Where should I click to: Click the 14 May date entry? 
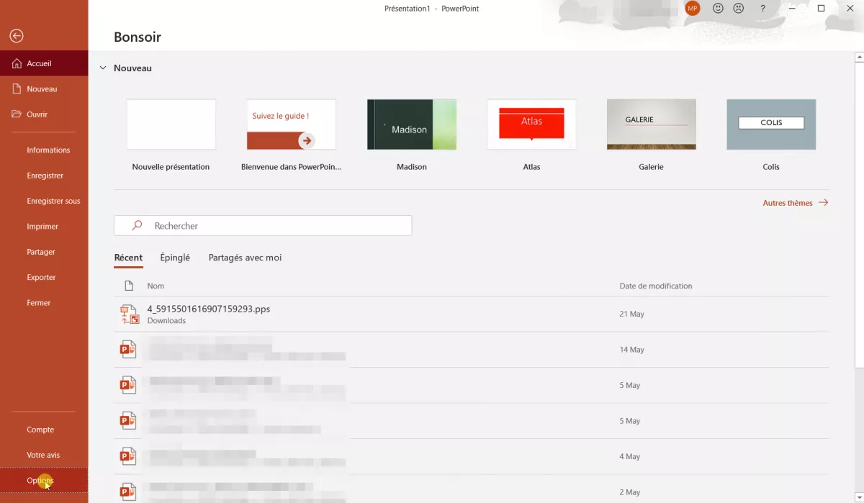tap(631, 350)
